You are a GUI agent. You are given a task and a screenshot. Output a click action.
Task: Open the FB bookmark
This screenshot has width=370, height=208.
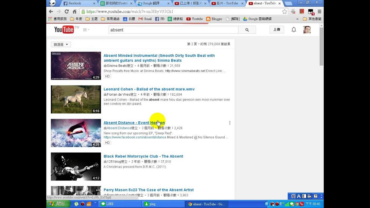tap(160, 19)
